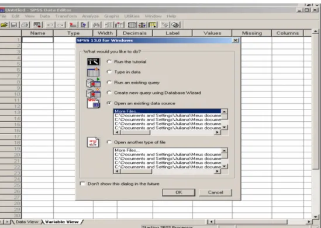321x228 pixels.
Task: Click the icon beside Run an existing query
Action: pyautogui.click(x=94, y=82)
